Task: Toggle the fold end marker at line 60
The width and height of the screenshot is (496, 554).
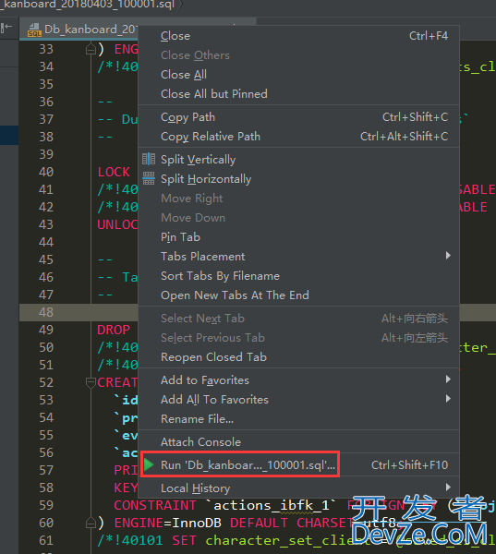Action: click(91, 523)
